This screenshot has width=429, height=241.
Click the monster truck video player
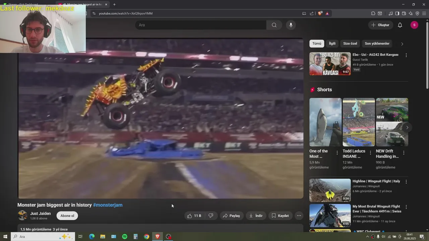point(161,119)
